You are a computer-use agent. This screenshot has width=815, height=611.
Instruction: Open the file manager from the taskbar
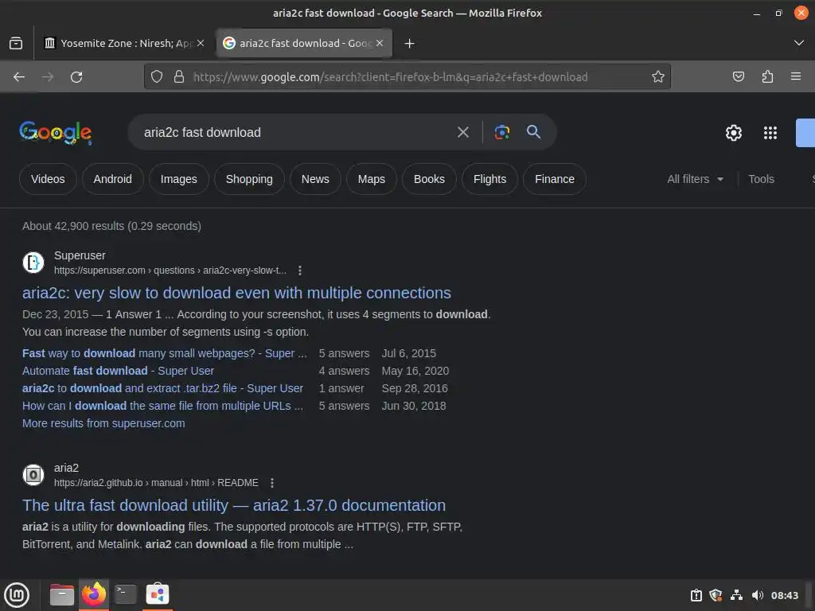61,594
